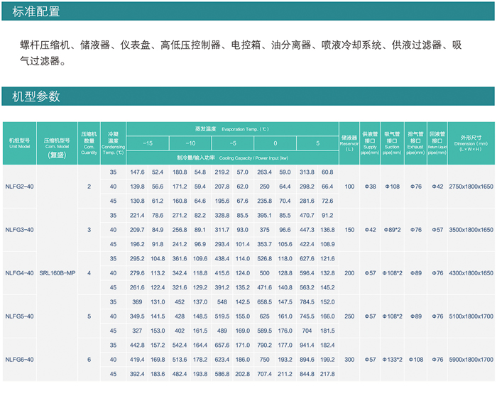Click the SRL160B-MP compressor model cell

[x=56, y=273]
